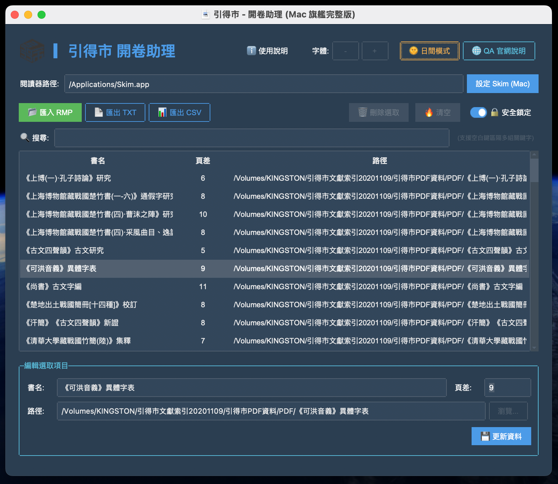
Task: Decrease font size with minus button
Action: coord(345,51)
